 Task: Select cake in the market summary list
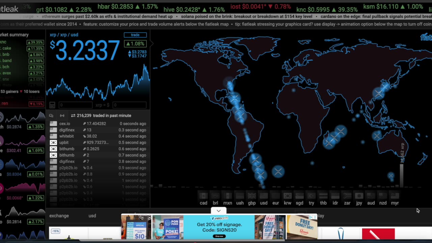point(22,48)
